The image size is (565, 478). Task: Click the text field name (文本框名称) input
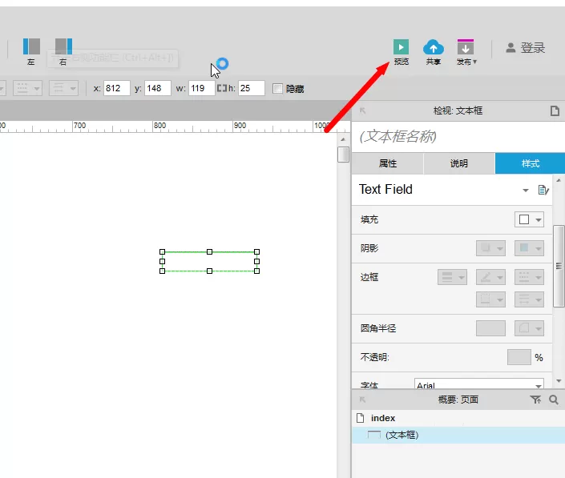[458, 137]
